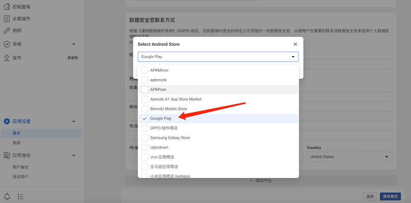The image size is (411, 203).
Task: Open 测试用户 in sidebar
Action: 20,177
